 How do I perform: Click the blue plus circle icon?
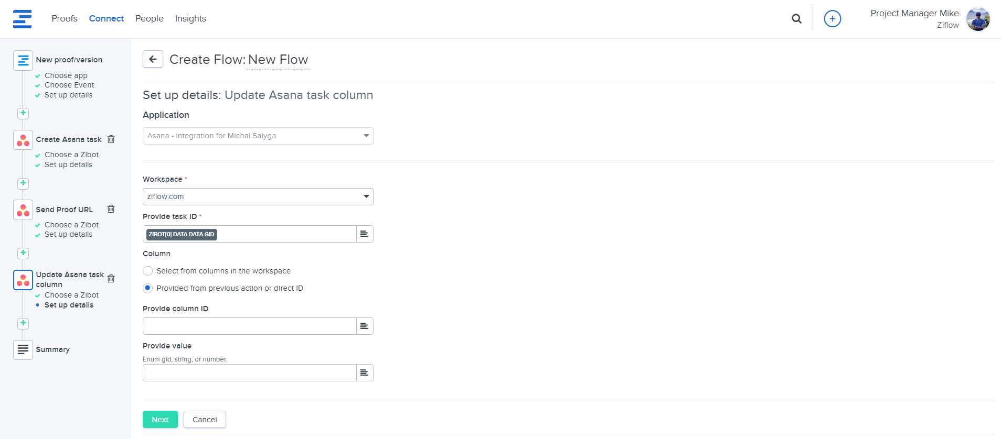coord(832,19)
